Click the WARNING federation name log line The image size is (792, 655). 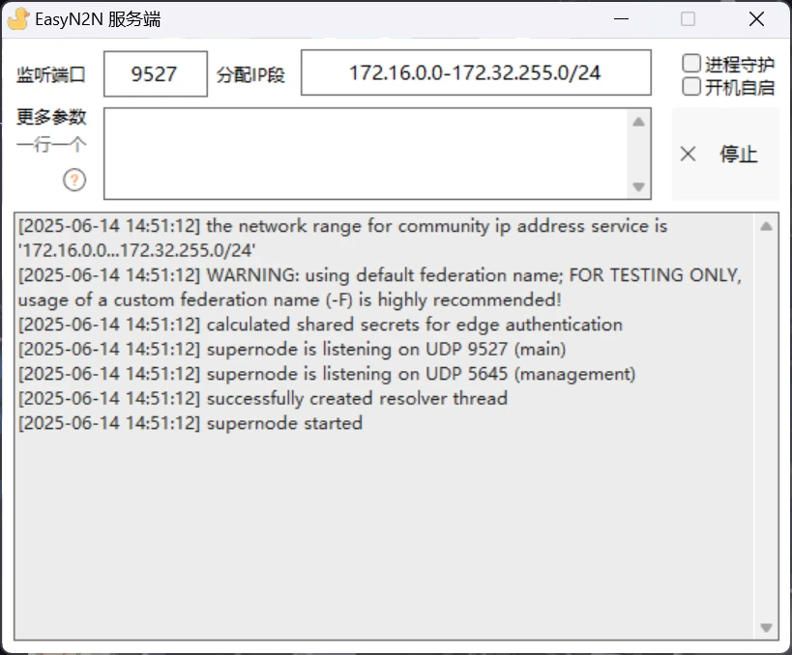click(380, 287)
